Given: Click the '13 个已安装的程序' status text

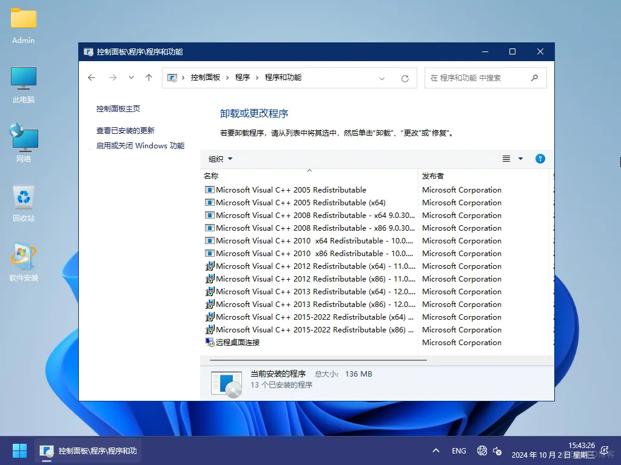Looking at the screenshot, I should click(281, 384).
